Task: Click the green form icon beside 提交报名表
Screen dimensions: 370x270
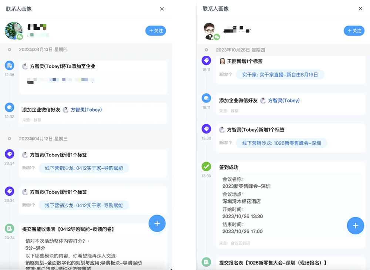Action: coord(206,262)
